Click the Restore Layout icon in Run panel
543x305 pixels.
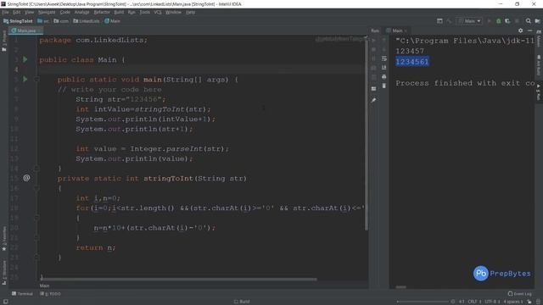pos(373,89)
